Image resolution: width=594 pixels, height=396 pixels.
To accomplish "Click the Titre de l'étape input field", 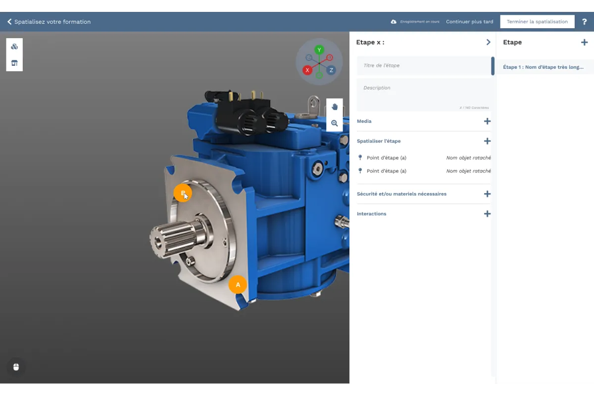I will point(424,65).
